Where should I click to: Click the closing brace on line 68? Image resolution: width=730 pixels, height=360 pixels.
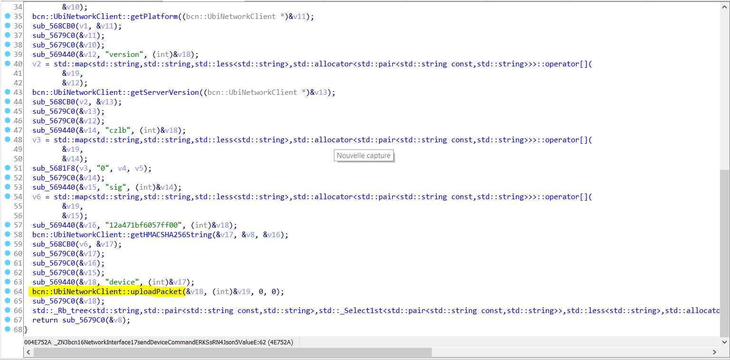pyautogui.click(x=26, y=329)
